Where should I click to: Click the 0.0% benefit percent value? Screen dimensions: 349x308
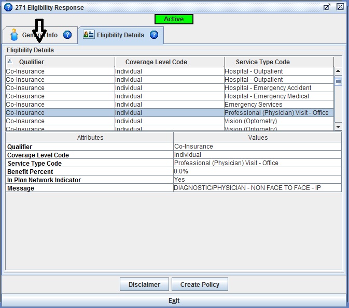(x=181, y=171)
